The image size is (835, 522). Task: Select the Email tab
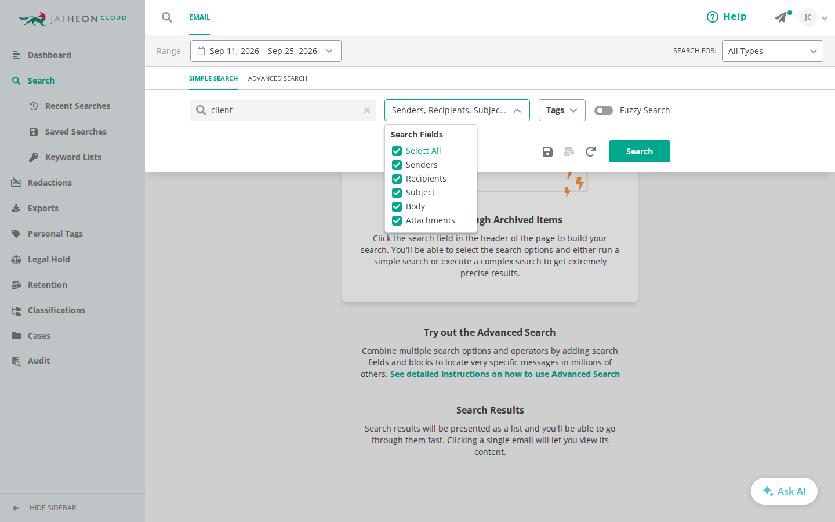click(x=199, y=17)
